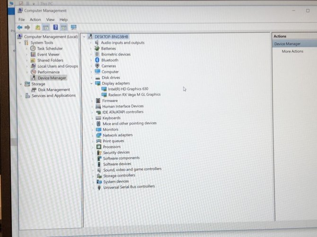Click the blue Help toolbar icon
The image size is (317, 237).
(55, 27)
